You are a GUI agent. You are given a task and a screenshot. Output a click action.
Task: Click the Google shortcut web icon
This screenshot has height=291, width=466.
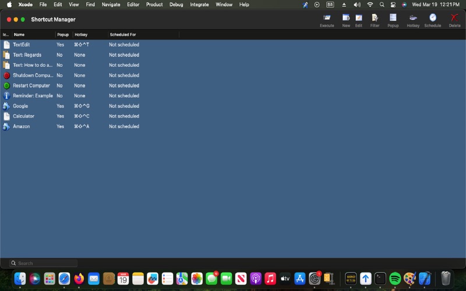click(x=6, y=106)
